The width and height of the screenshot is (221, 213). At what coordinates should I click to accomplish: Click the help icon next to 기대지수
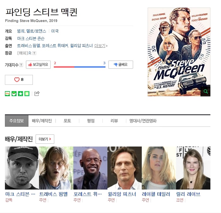point(21,65)
